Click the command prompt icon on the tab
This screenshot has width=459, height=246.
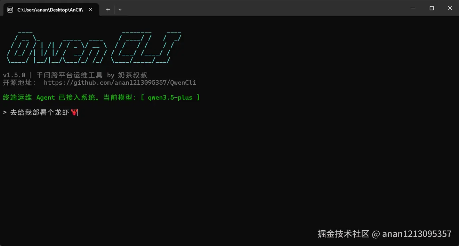point(10,9)
